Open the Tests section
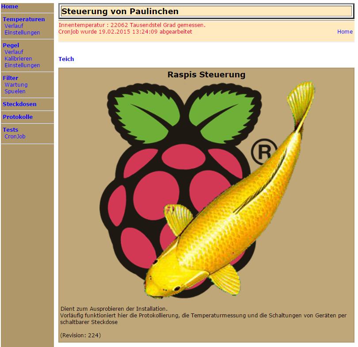 [11, 130]
